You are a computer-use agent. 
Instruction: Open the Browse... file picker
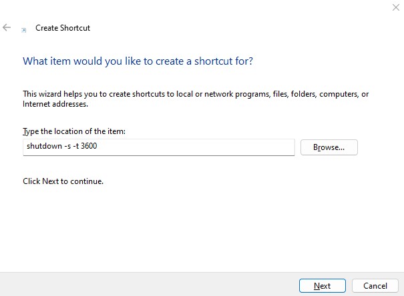point(329,147)
